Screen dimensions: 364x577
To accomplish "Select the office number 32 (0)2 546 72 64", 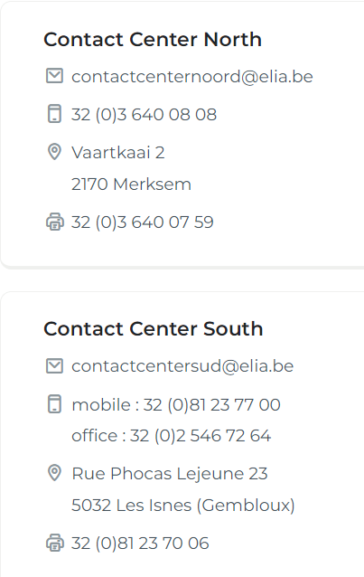I will click(201, 436).
